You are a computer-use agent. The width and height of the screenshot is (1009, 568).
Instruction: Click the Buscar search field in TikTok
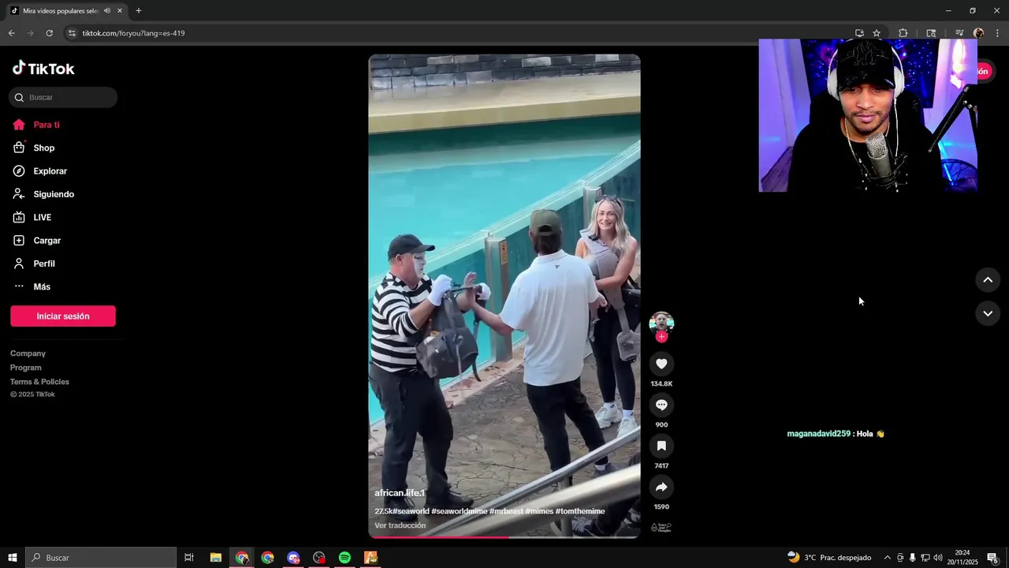[63, 97]
